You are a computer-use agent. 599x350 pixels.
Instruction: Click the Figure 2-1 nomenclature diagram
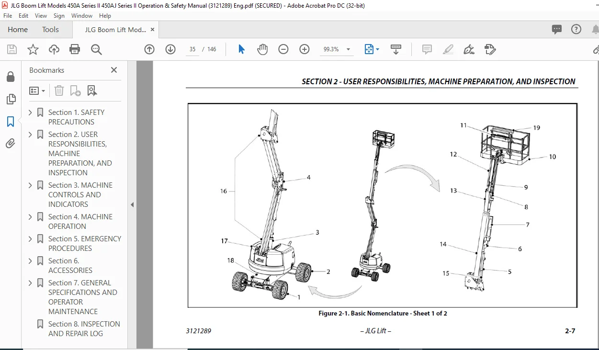point(382,205)
